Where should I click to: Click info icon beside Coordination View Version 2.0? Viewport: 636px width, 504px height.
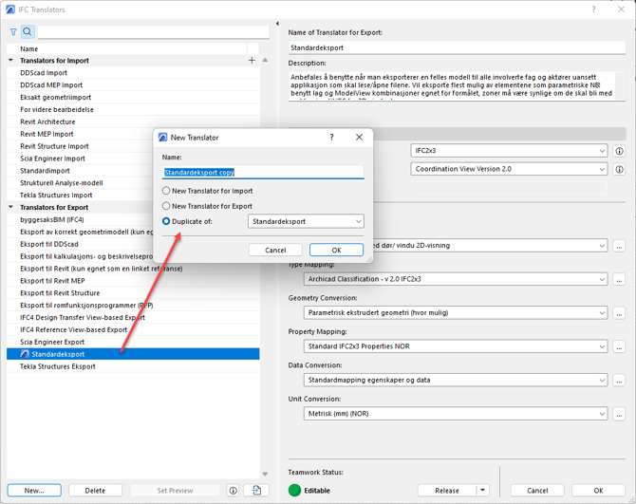(x=619, y=169)
